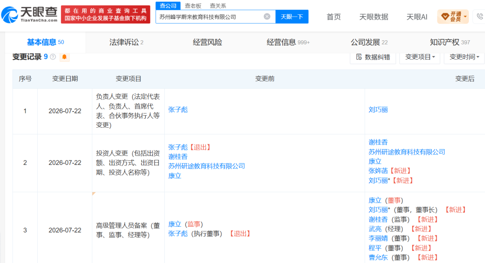The width and height of the screenshot is (485, 263).
Task: Open 张子彪 (执行董事) link in row 3
Action: pyautogui.click(x=178, y=234)
